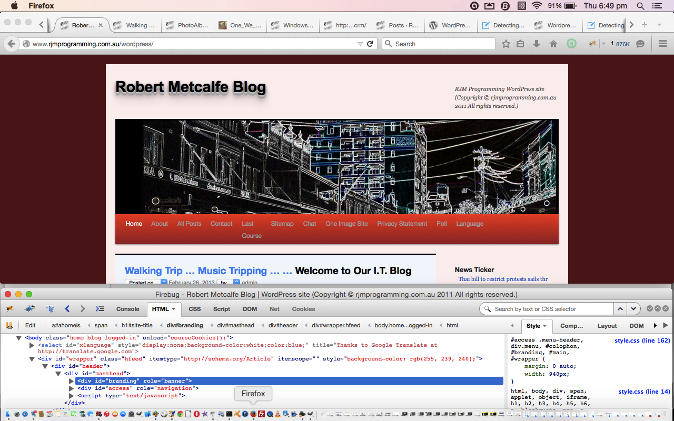Open the Firebug Net tab
Image resolution: width=674 pixels, height=421 pixels.
(x=274, y=309)
